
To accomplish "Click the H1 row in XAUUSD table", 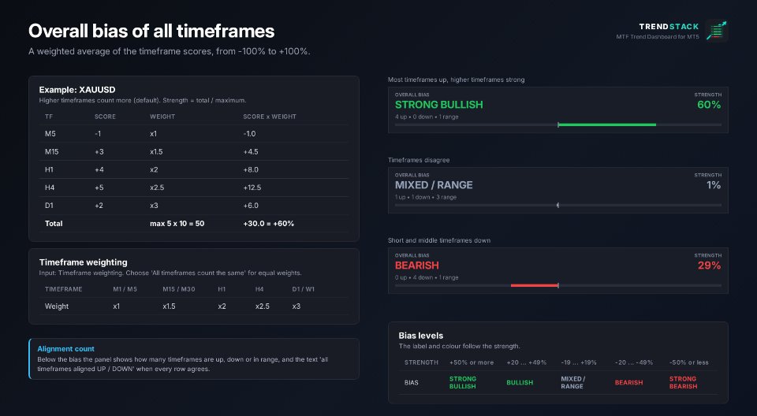I will (x=194, y=169).
